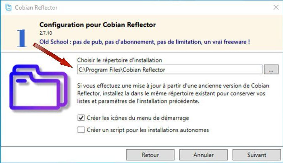Click the update instructions paragraph
The width and height of the screenshot is (283, 163).
click(173, 94)
